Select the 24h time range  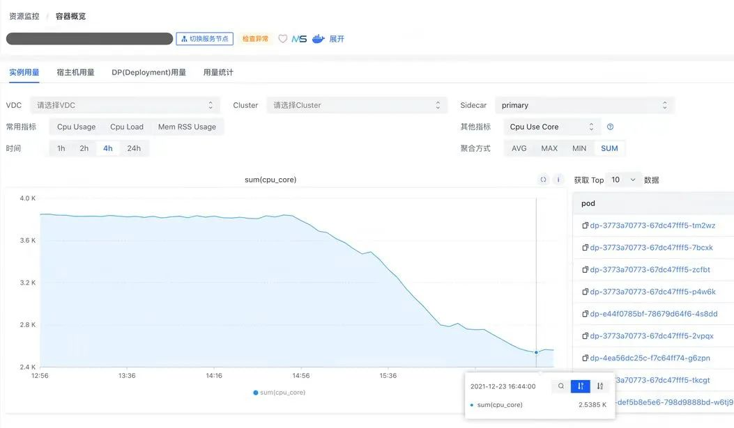[x=134, y=148]
